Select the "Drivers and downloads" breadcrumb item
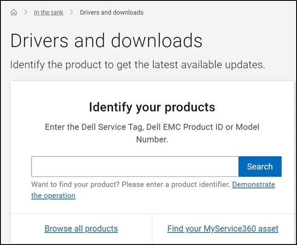This screenshot has height=245, width=297. (112, 13)
